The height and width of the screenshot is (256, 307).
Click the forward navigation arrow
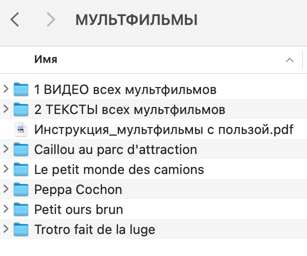click(x=50, y=20)
